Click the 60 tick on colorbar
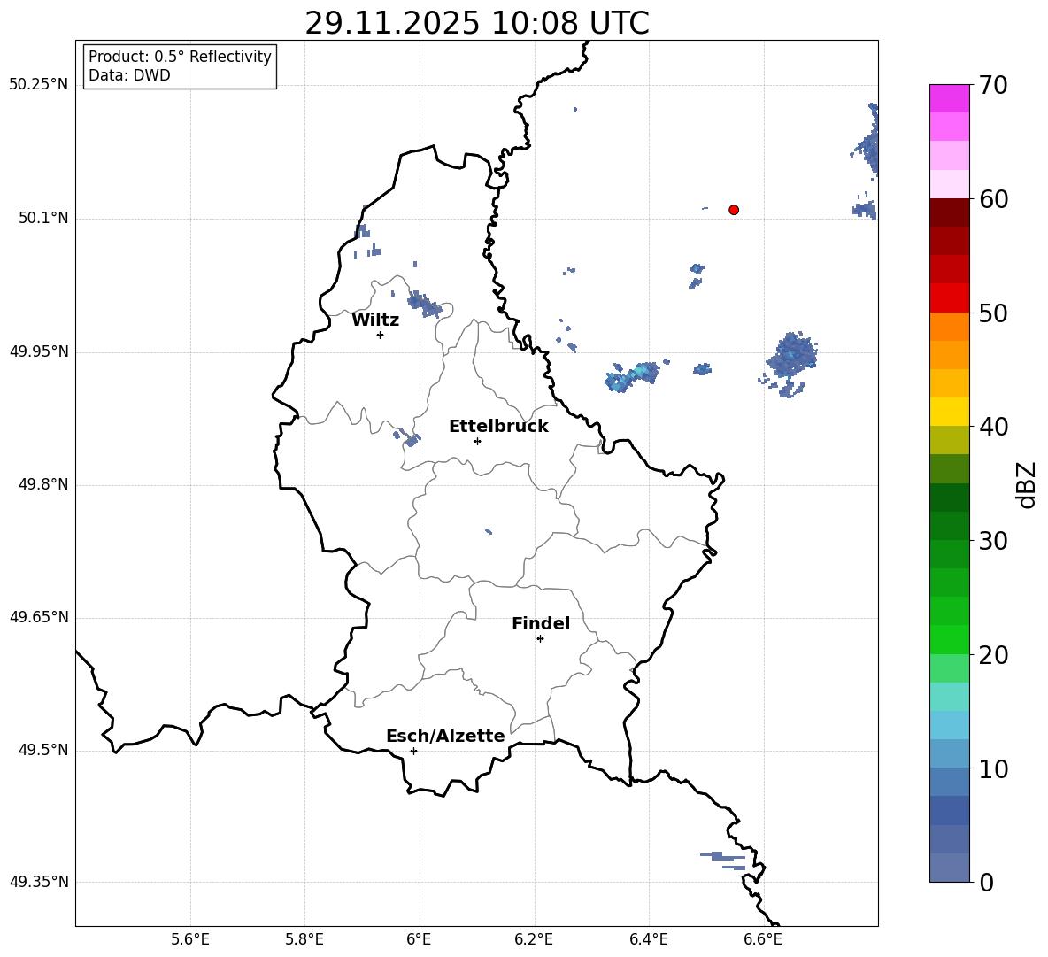The image size is (1048, 957). pos(993,199)
